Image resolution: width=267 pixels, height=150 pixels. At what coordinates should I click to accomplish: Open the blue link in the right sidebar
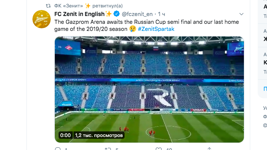coord(265,89)
